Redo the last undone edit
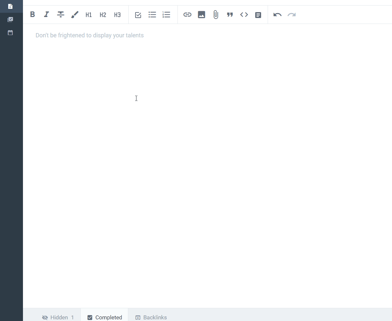 (292, 15)
